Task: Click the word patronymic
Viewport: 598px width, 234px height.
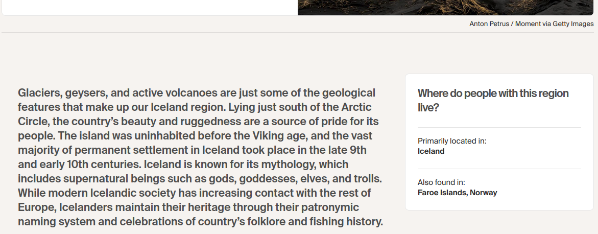Action: 330,208
